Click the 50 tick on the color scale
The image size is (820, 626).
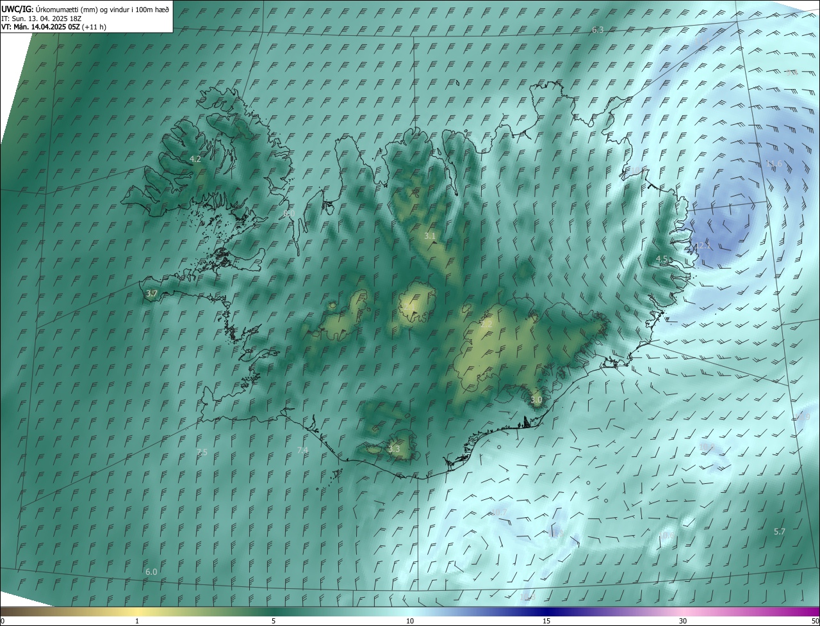pyautogui.click(x=815, y=622)
